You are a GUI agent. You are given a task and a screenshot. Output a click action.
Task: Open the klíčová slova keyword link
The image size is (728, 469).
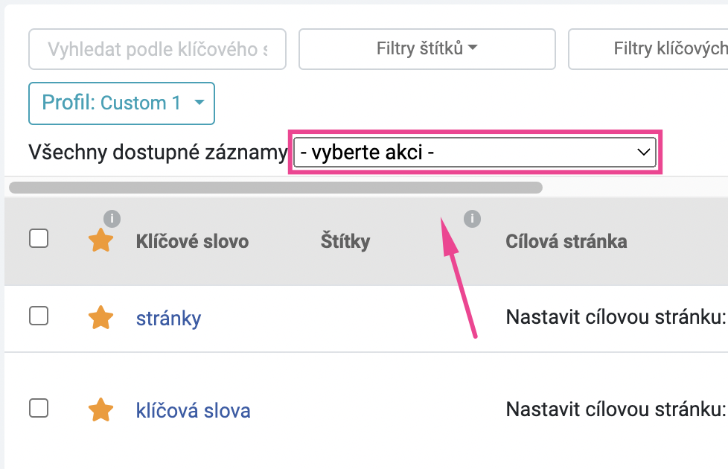click(x=193, y=410)
